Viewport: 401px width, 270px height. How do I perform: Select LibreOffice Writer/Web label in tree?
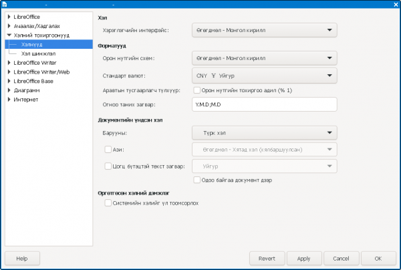(41, 72)
